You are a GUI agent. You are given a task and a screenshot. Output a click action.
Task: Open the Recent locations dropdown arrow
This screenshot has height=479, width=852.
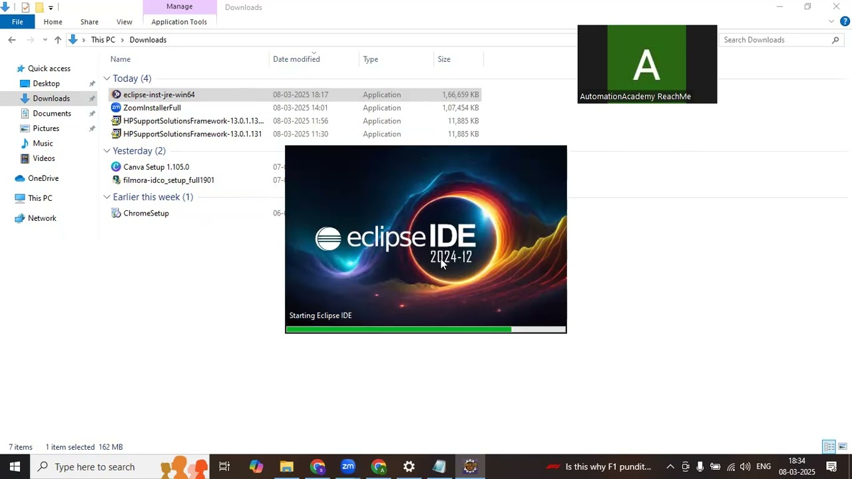(45, 40)
